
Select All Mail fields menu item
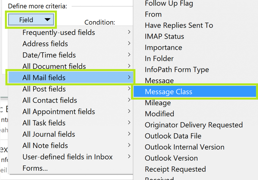[44, 78]
